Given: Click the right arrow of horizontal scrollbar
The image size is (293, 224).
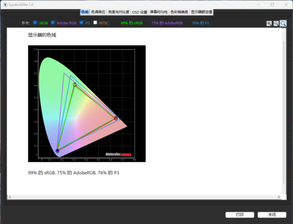Looking at the screenshot, I should [x=279, y=197].
